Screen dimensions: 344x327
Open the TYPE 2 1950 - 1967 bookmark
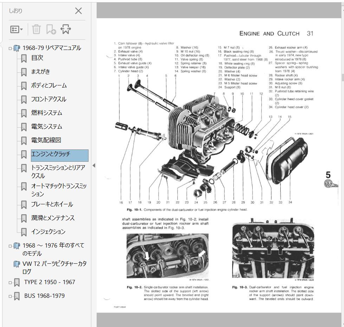50,282
